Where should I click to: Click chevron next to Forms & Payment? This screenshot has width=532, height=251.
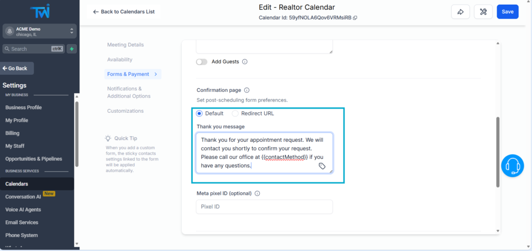pyautogui.click(x=156, y=74)
